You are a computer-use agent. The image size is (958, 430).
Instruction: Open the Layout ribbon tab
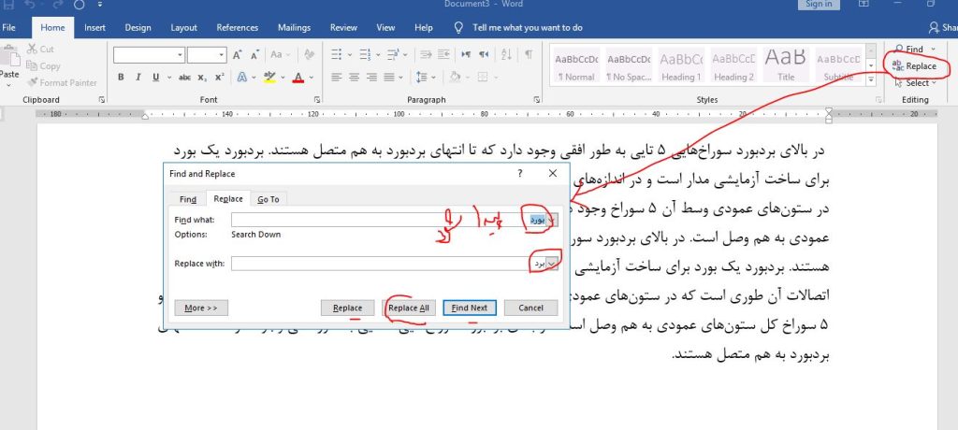point(183,28)
